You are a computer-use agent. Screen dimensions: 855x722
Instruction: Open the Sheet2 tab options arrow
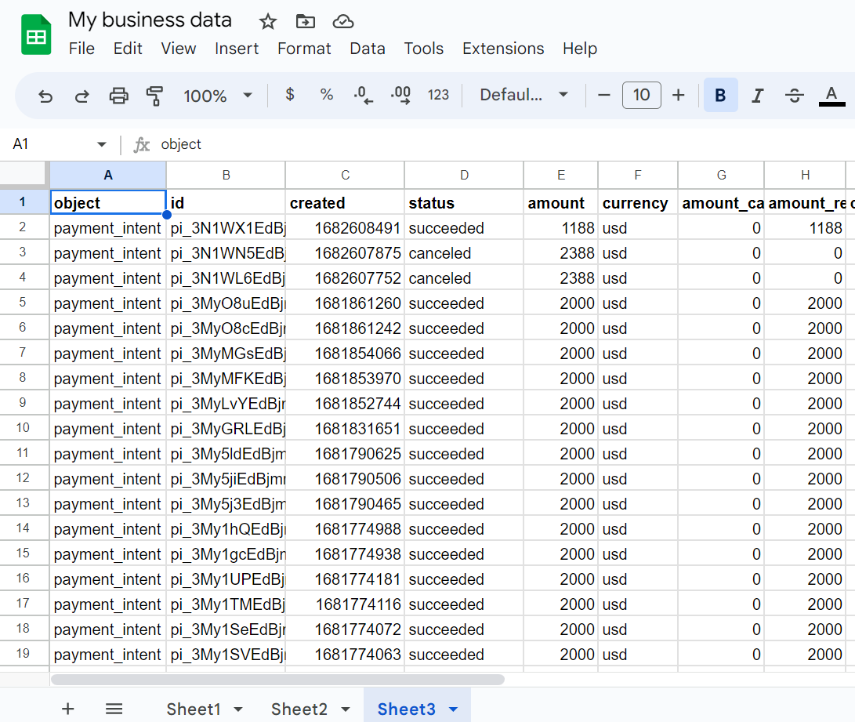[x=346, y=709]
